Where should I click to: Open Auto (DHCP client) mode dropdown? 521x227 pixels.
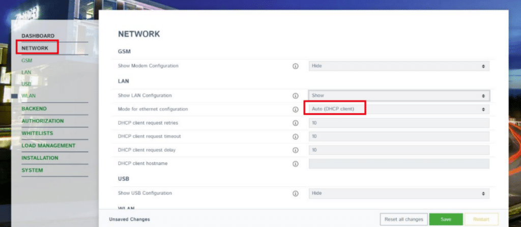(399, 109)
